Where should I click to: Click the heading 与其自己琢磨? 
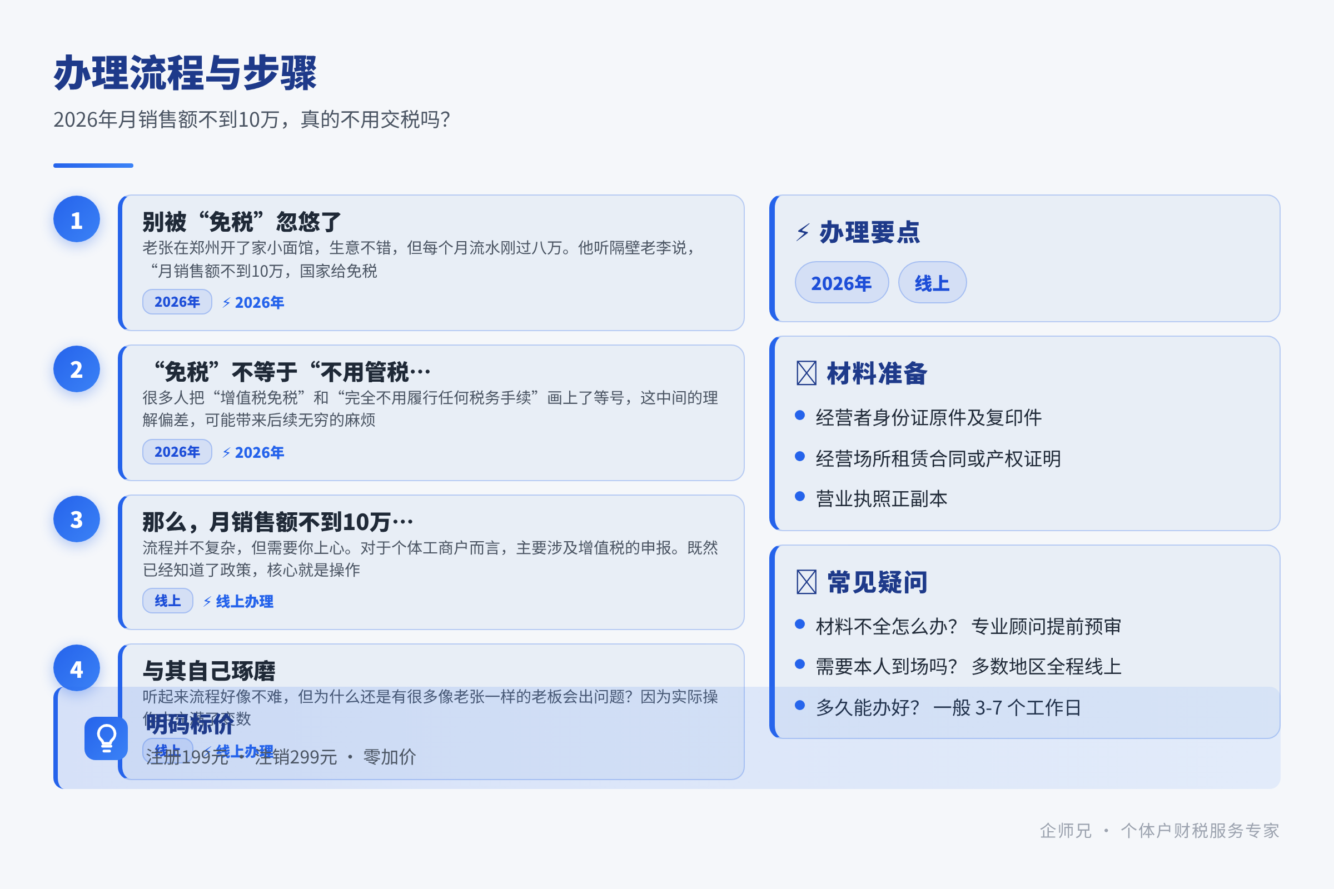click(x=209, y=671)
